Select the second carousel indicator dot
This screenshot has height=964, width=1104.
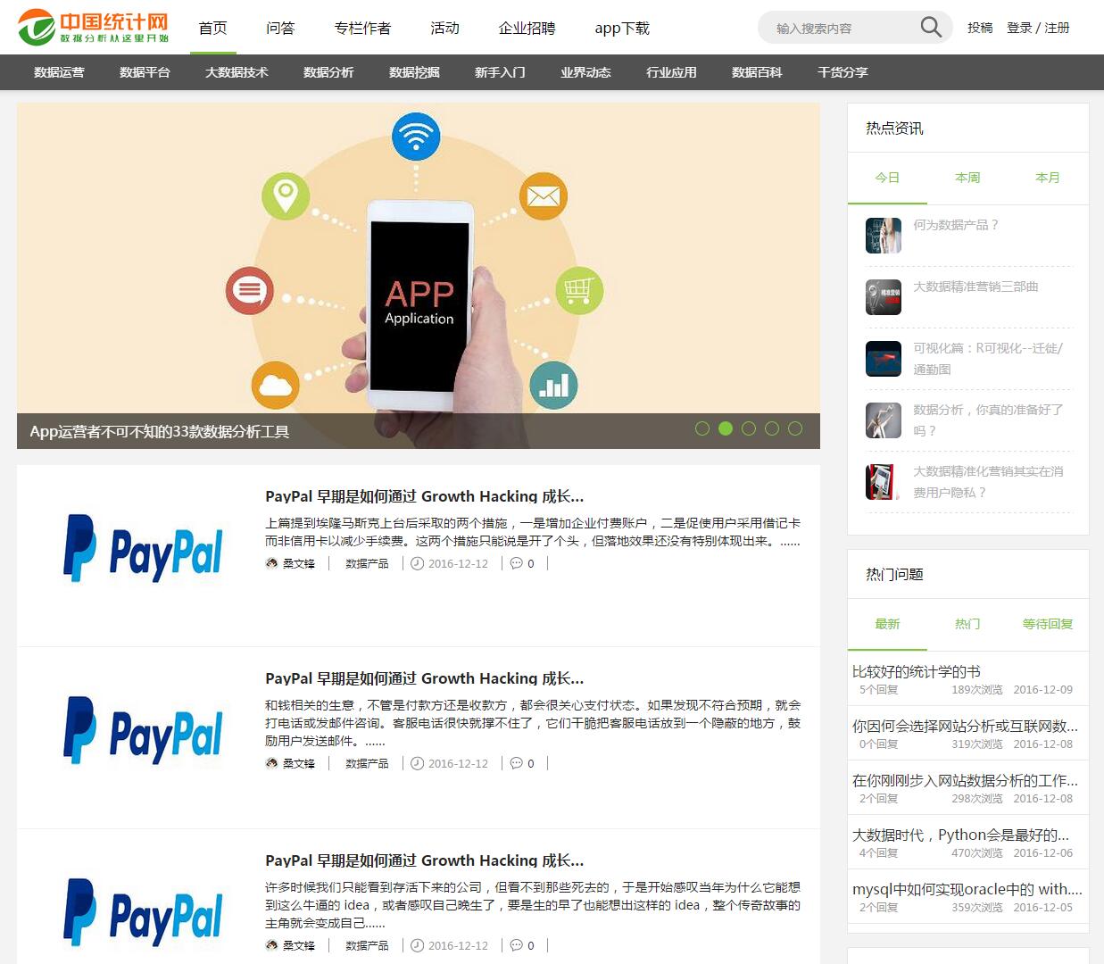click(726, 428)
